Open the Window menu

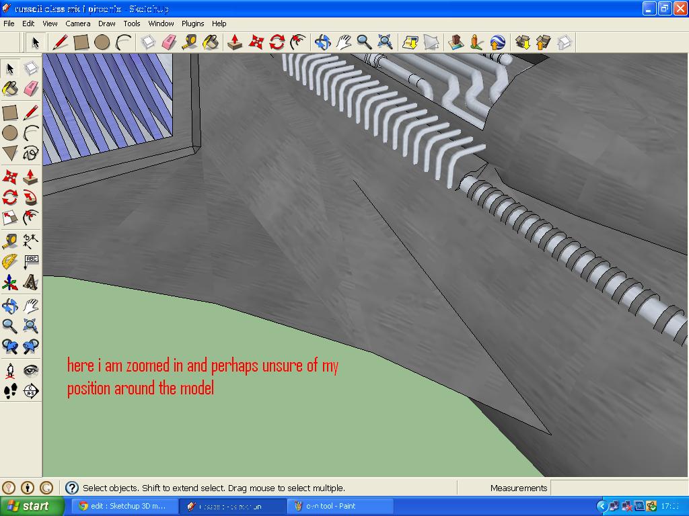(161, 24)
